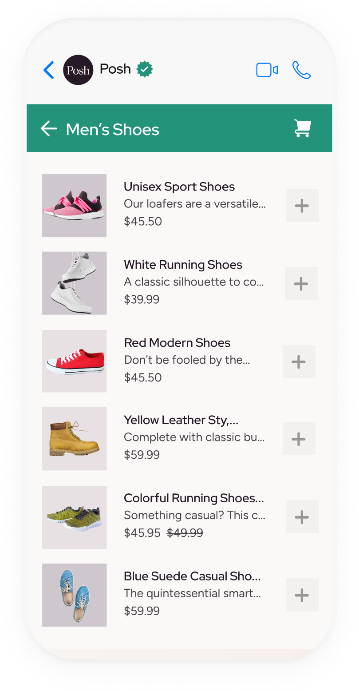The height and width of the screenshot is (691, 359).
Task: Tap the Posh business name
Action: pos(115,69)
